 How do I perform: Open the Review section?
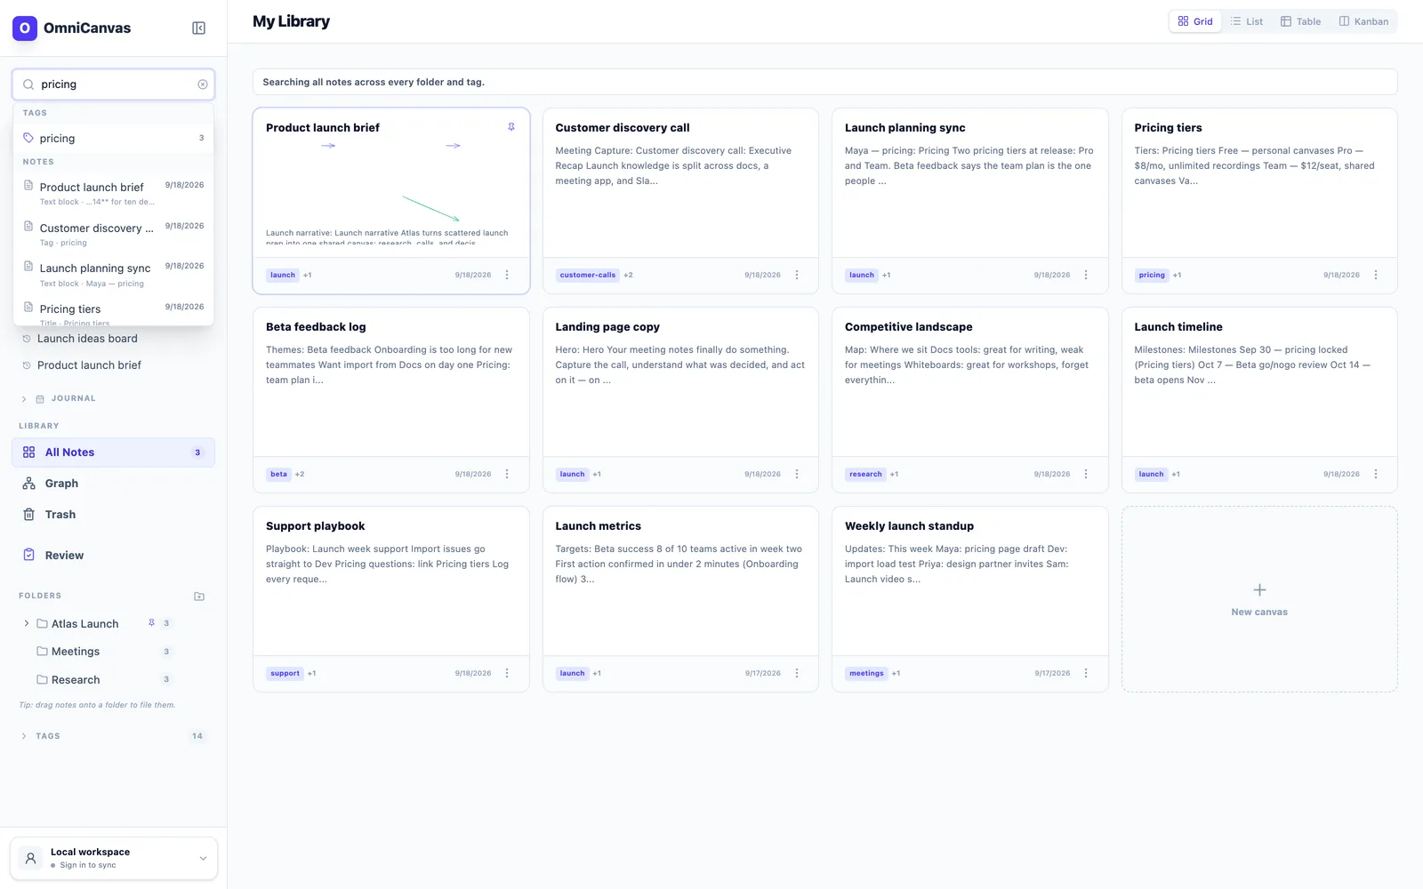tap(113, 556)
